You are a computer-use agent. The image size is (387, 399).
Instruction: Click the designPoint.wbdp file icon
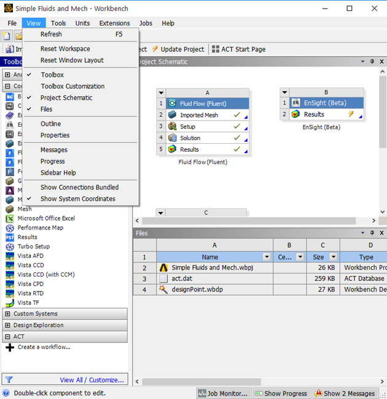click(163, 290)
